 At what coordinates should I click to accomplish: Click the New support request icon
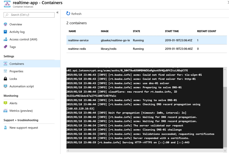click(x=5, y=128)
